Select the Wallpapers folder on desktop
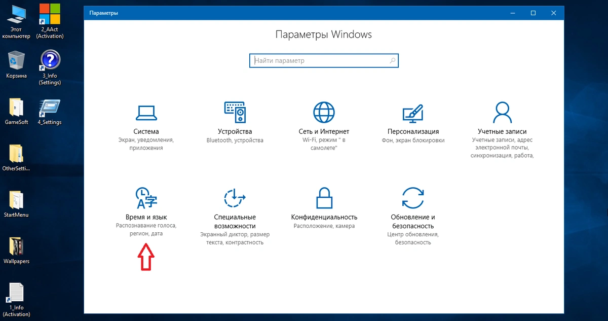 pos(16,250)
